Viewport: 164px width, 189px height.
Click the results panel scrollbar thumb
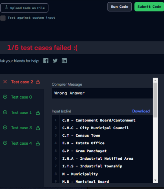tap(155, 100)
